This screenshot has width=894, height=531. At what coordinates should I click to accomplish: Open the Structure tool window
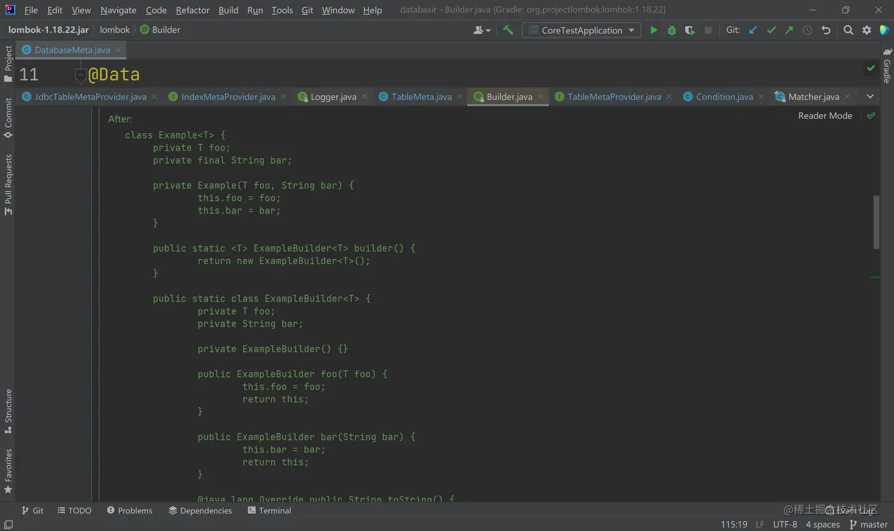(x=8, y=411)
